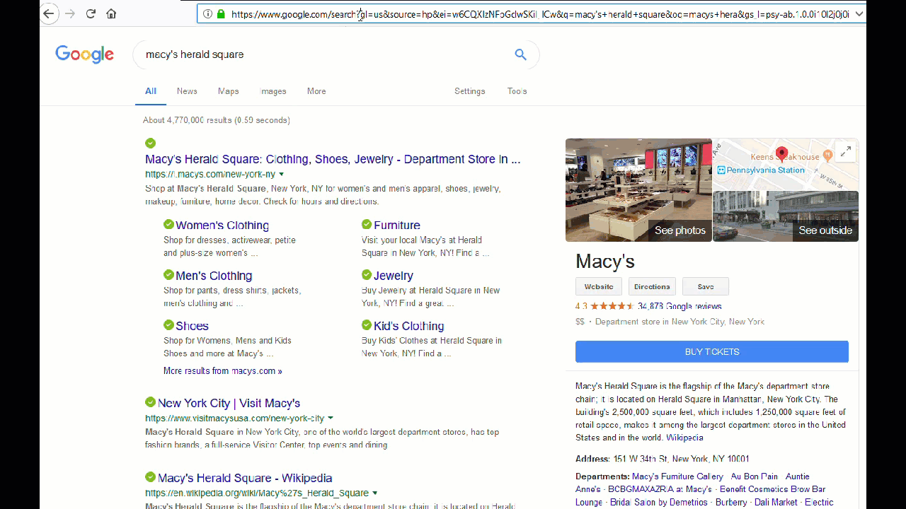Open the Macy's Herald Square - Wikipedia result

click(245, 478)
